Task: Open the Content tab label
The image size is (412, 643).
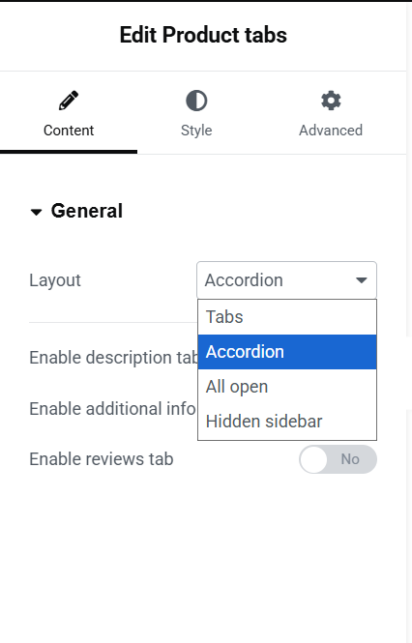Action: point(69,131)
